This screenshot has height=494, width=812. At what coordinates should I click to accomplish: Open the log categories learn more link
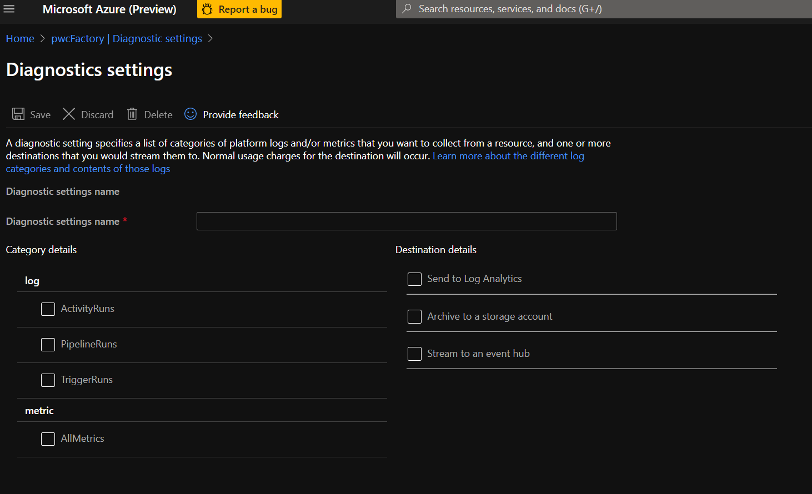tap(295, 162)
